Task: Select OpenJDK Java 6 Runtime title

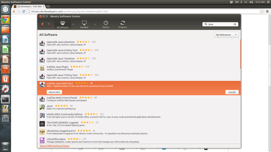Action: (x=61, y=42)
